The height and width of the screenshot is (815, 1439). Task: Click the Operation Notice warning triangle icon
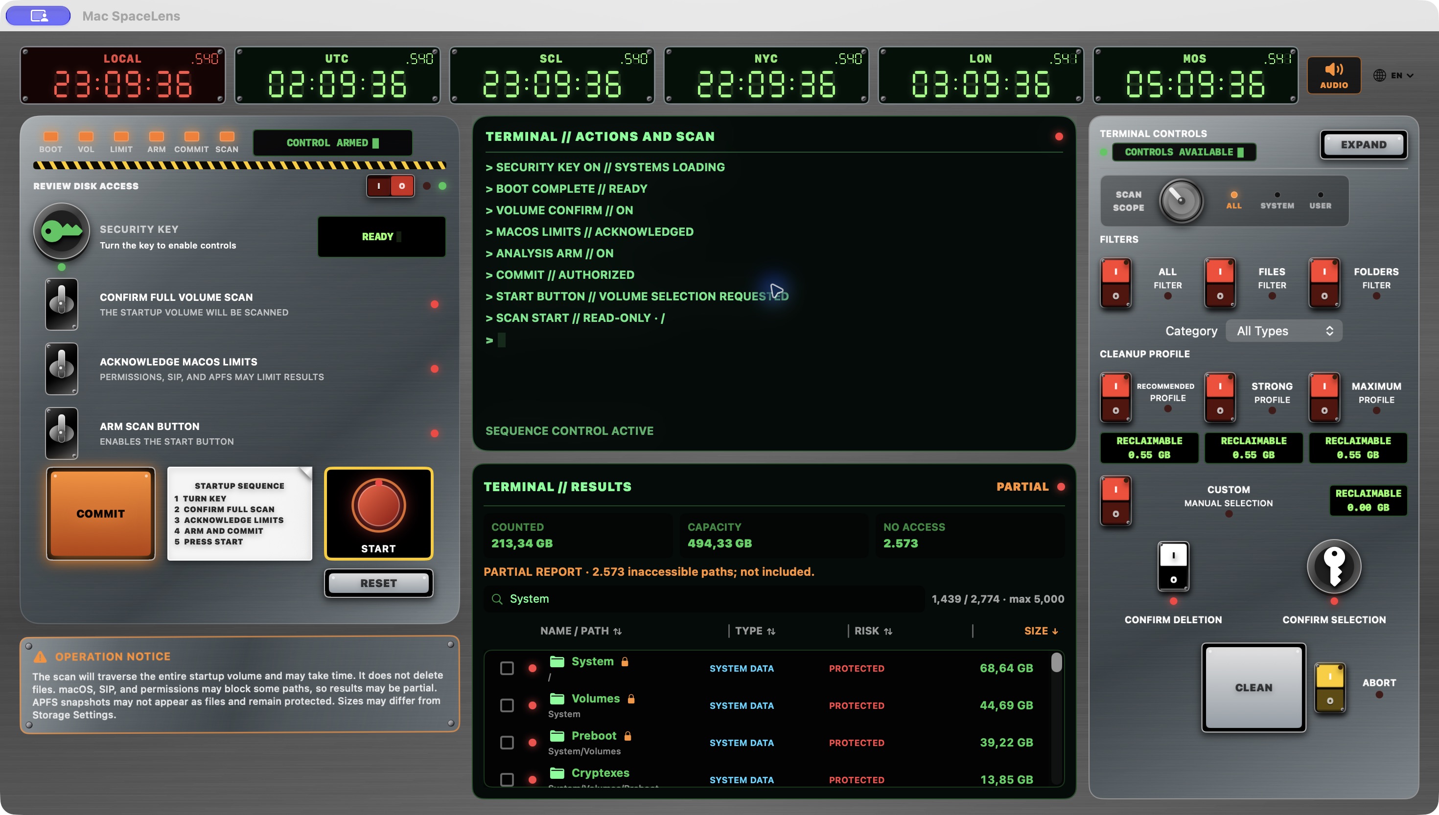[40, 657]
